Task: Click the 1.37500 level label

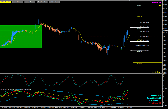Action: (140, 52)
